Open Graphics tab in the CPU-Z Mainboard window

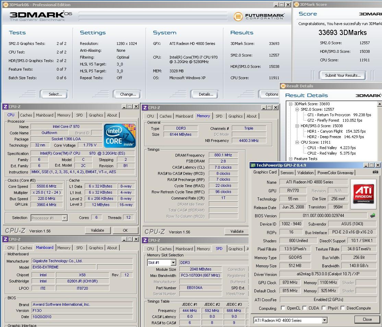pyautogui.click(x=96, y=248)
